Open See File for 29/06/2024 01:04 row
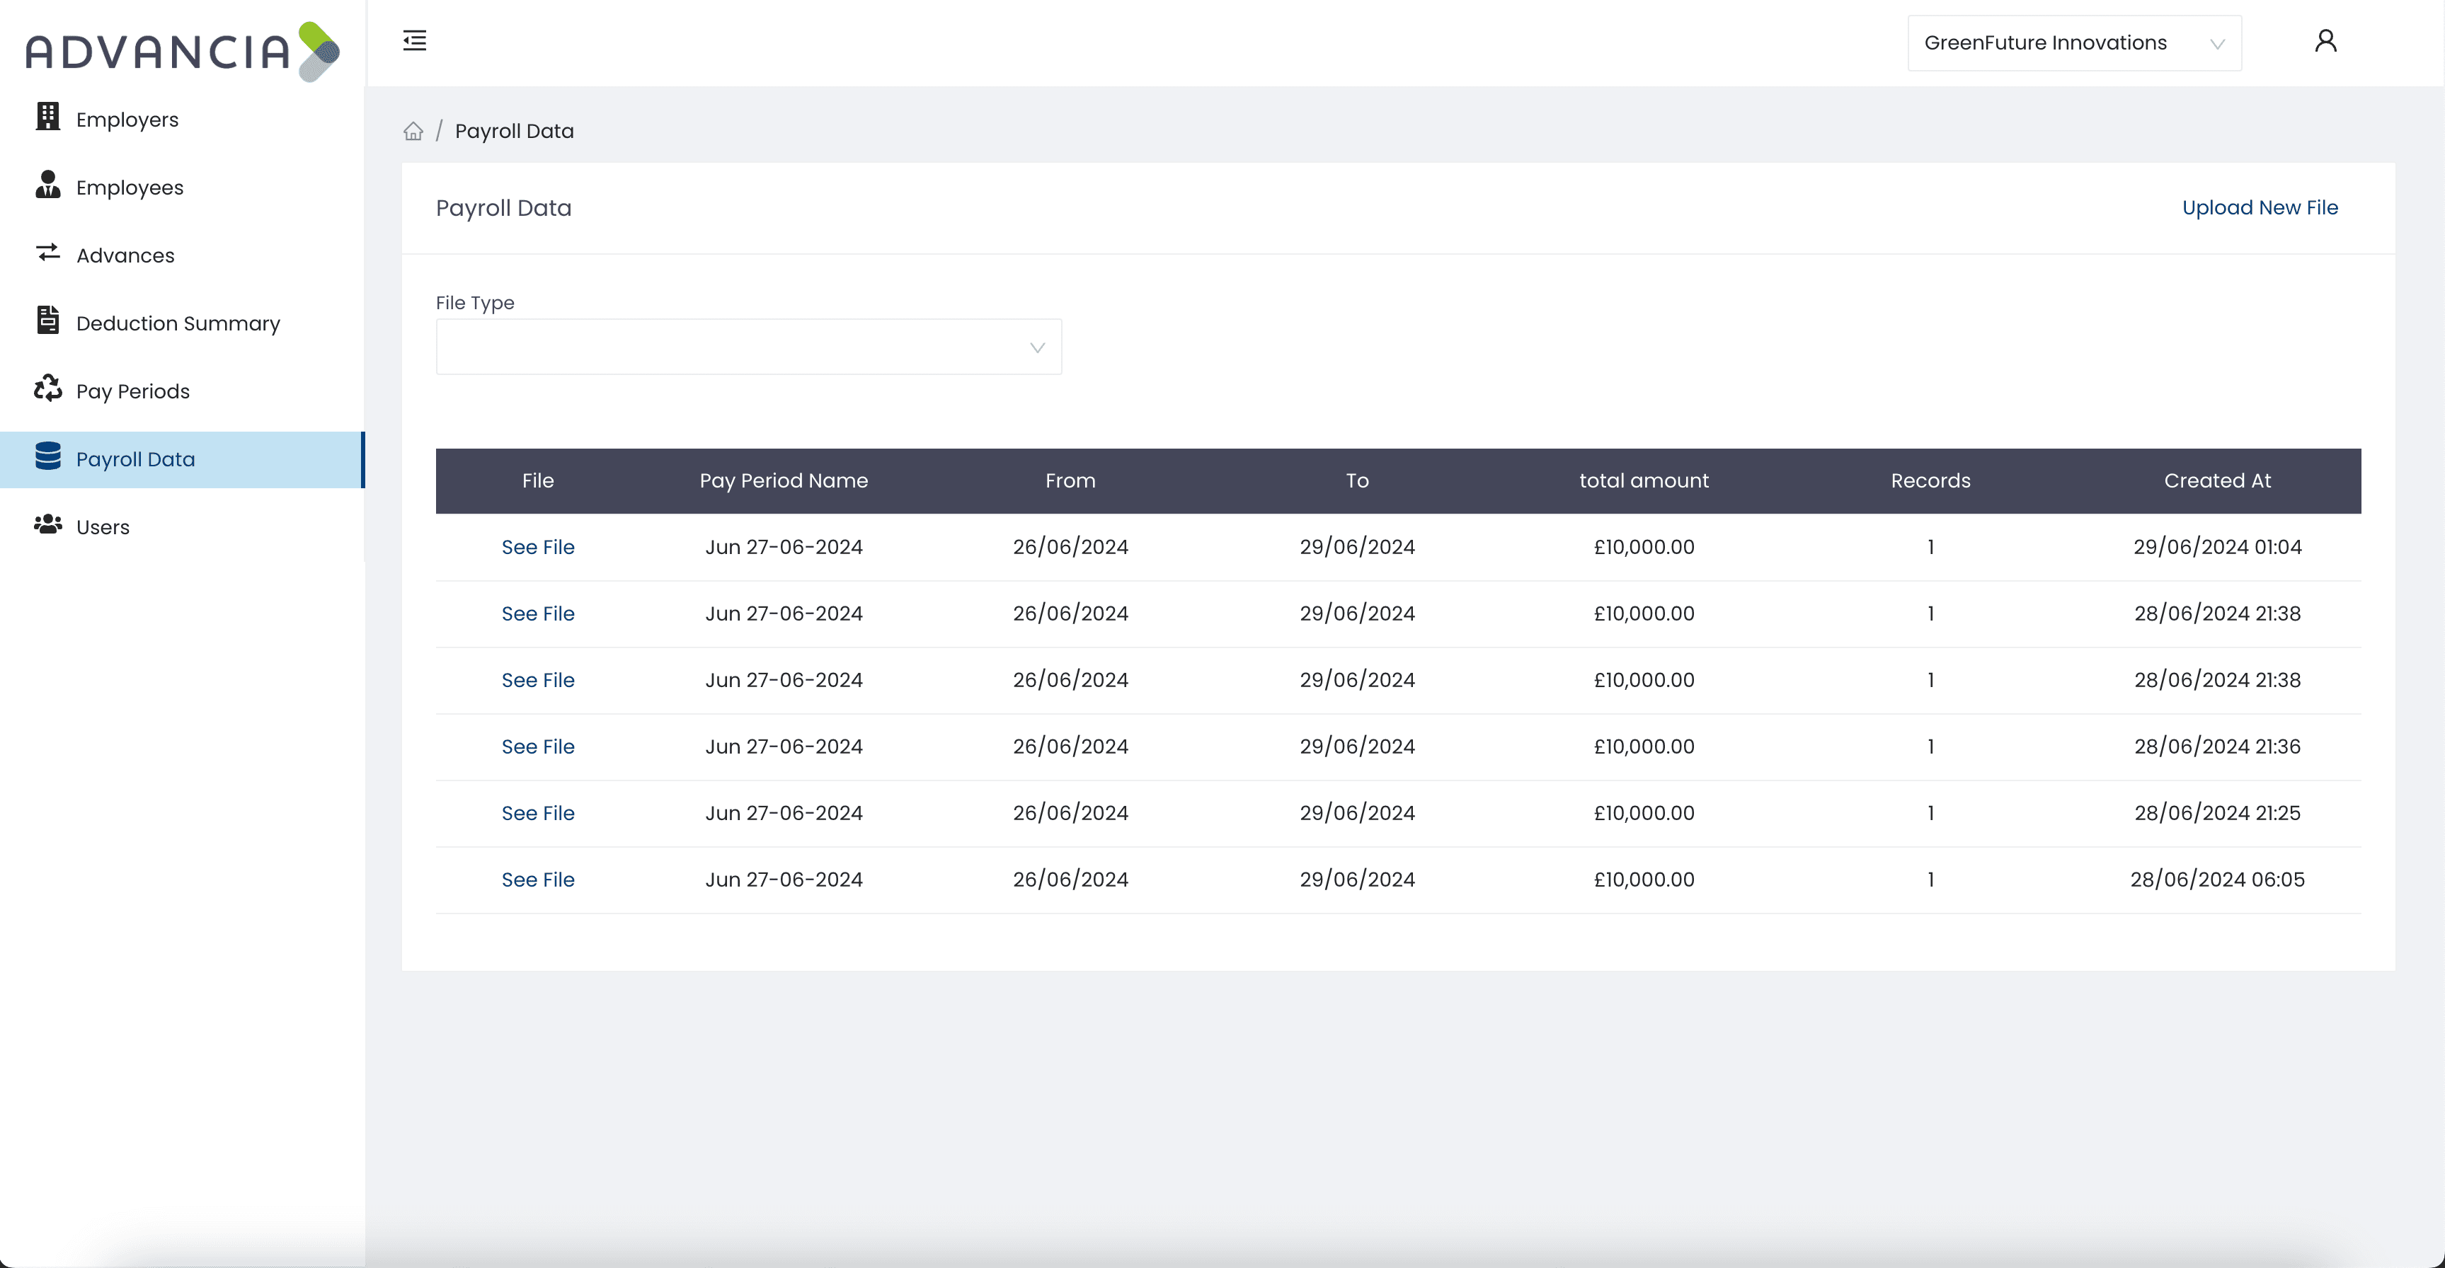The image size is (2445, 1268). (x=538, y=548)
